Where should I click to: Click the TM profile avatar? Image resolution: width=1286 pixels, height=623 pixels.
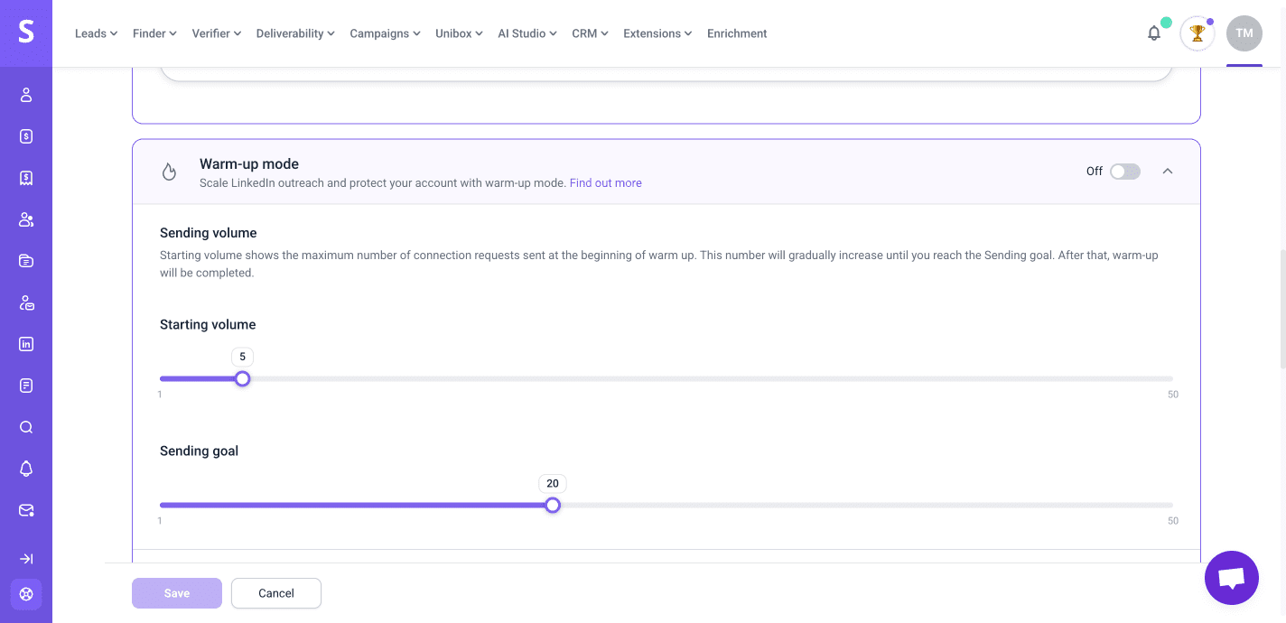(1244, 33)
